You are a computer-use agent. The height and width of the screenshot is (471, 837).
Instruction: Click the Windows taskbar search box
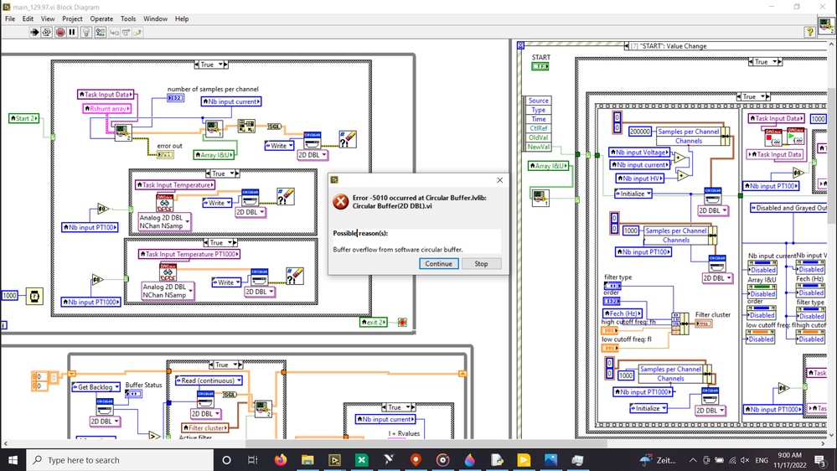click(x=117, y=460)
